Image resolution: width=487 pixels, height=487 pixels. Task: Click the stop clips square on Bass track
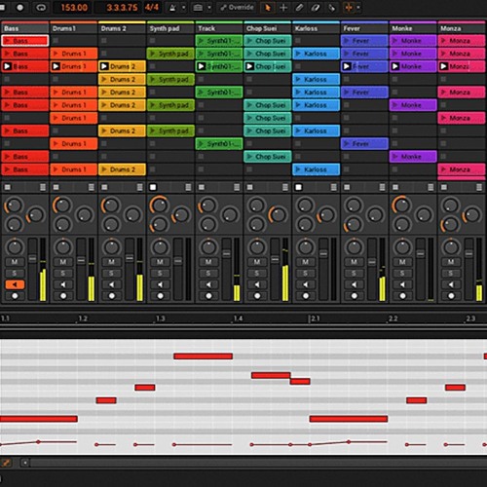[8, 187]
